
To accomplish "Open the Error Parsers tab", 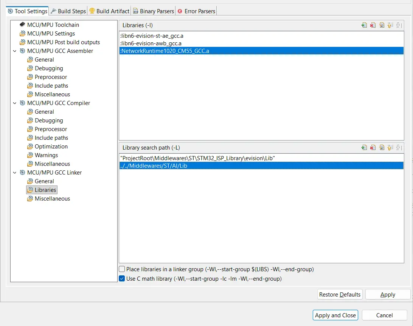I will click(x=196, y=11).
